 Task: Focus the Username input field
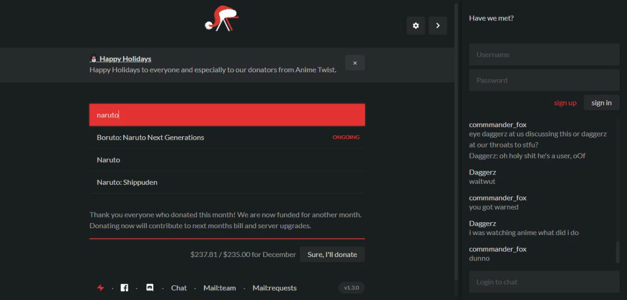[544, 55]
